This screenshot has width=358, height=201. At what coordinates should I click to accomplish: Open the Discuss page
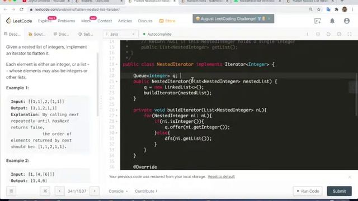click(x=145, y=21)
